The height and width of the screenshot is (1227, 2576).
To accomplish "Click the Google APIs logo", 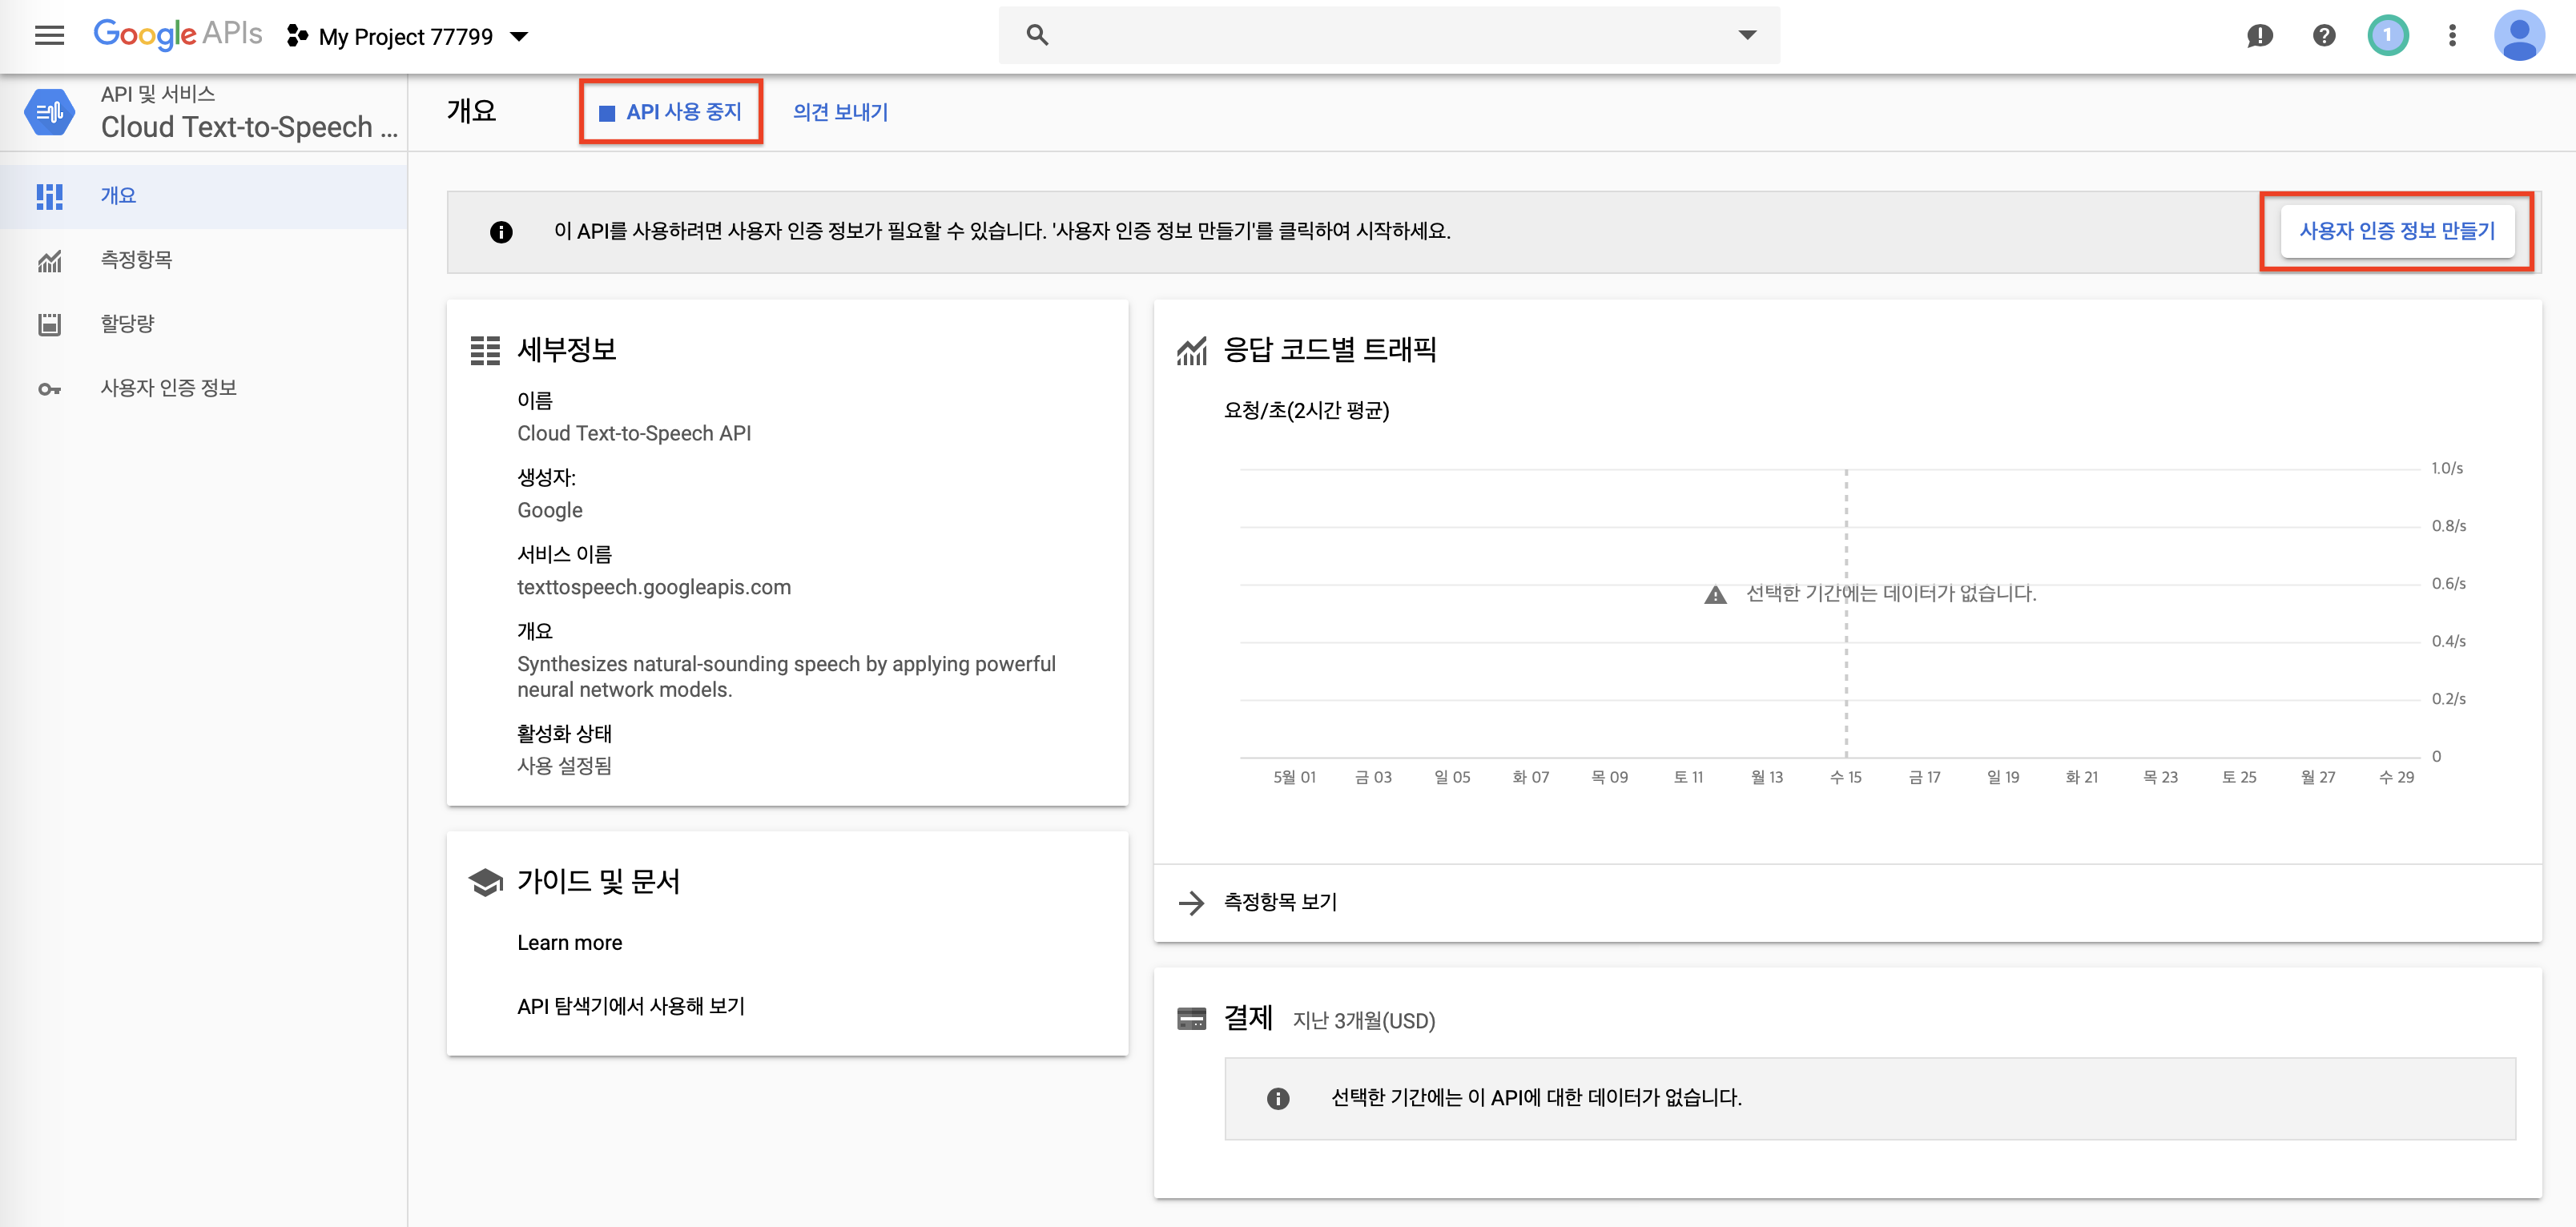I will pos(178,34).
